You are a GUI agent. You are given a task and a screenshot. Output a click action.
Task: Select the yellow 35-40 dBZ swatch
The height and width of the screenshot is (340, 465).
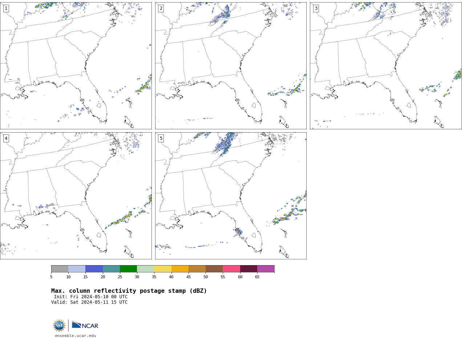click(x=163, y=269)
